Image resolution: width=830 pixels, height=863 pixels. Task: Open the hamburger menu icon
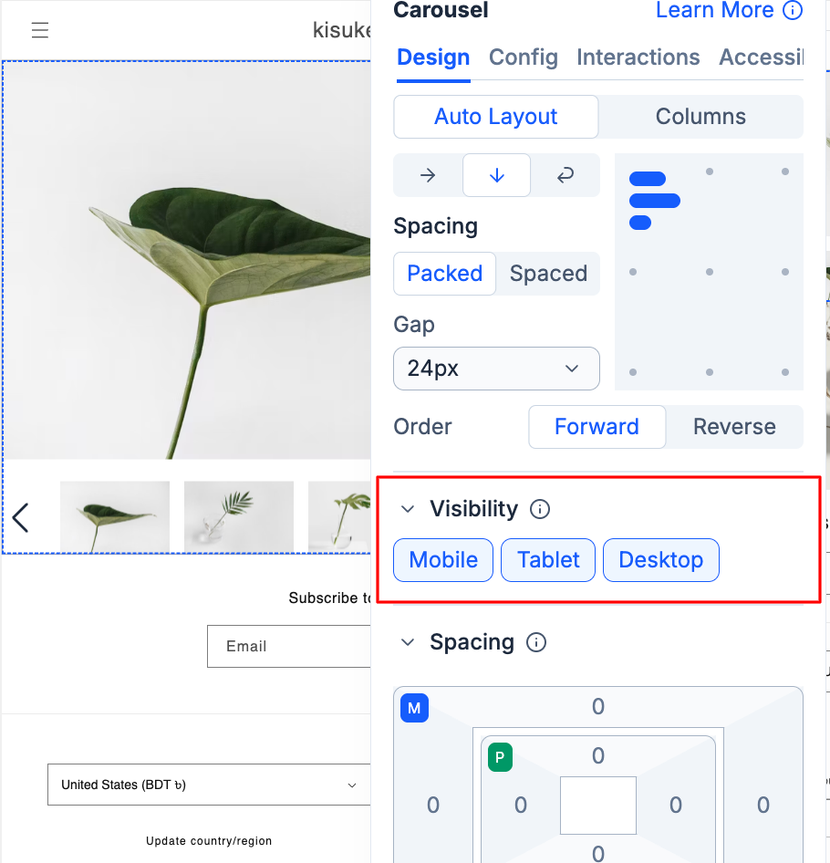[x=39, y=30]
